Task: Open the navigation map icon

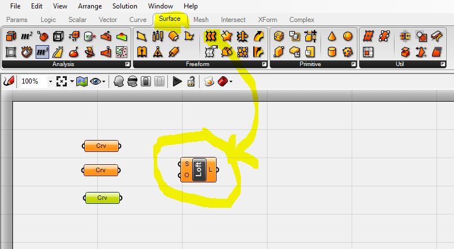Action: point(82,81)
